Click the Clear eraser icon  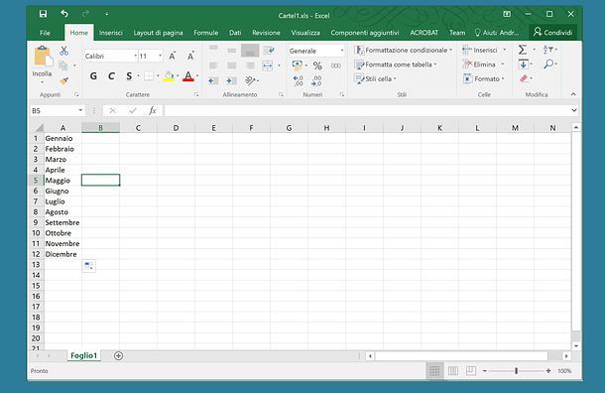[x=524, y=78]
